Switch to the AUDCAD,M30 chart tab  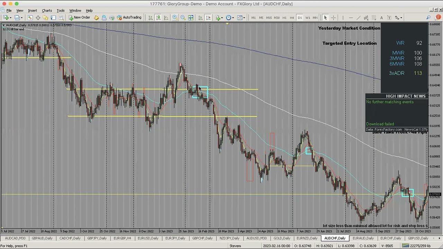point(15,238)
